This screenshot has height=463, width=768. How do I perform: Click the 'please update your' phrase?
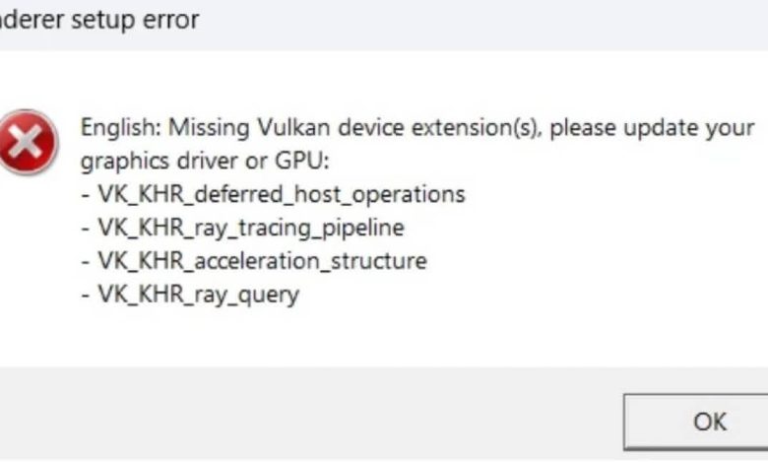(x=653, y=128)
